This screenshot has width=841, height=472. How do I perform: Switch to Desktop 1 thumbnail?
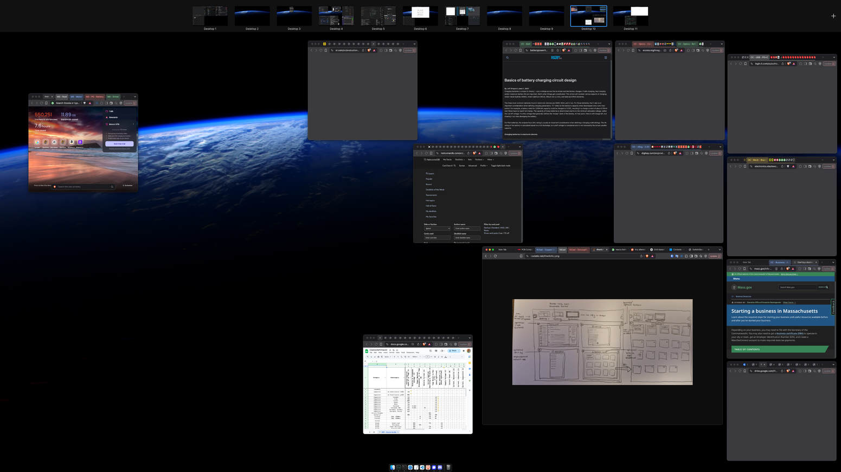pyautogui.click(x=210, y=16)
